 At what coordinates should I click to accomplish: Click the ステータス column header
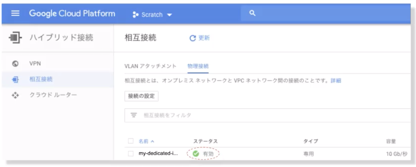click(x=205, y=142)
